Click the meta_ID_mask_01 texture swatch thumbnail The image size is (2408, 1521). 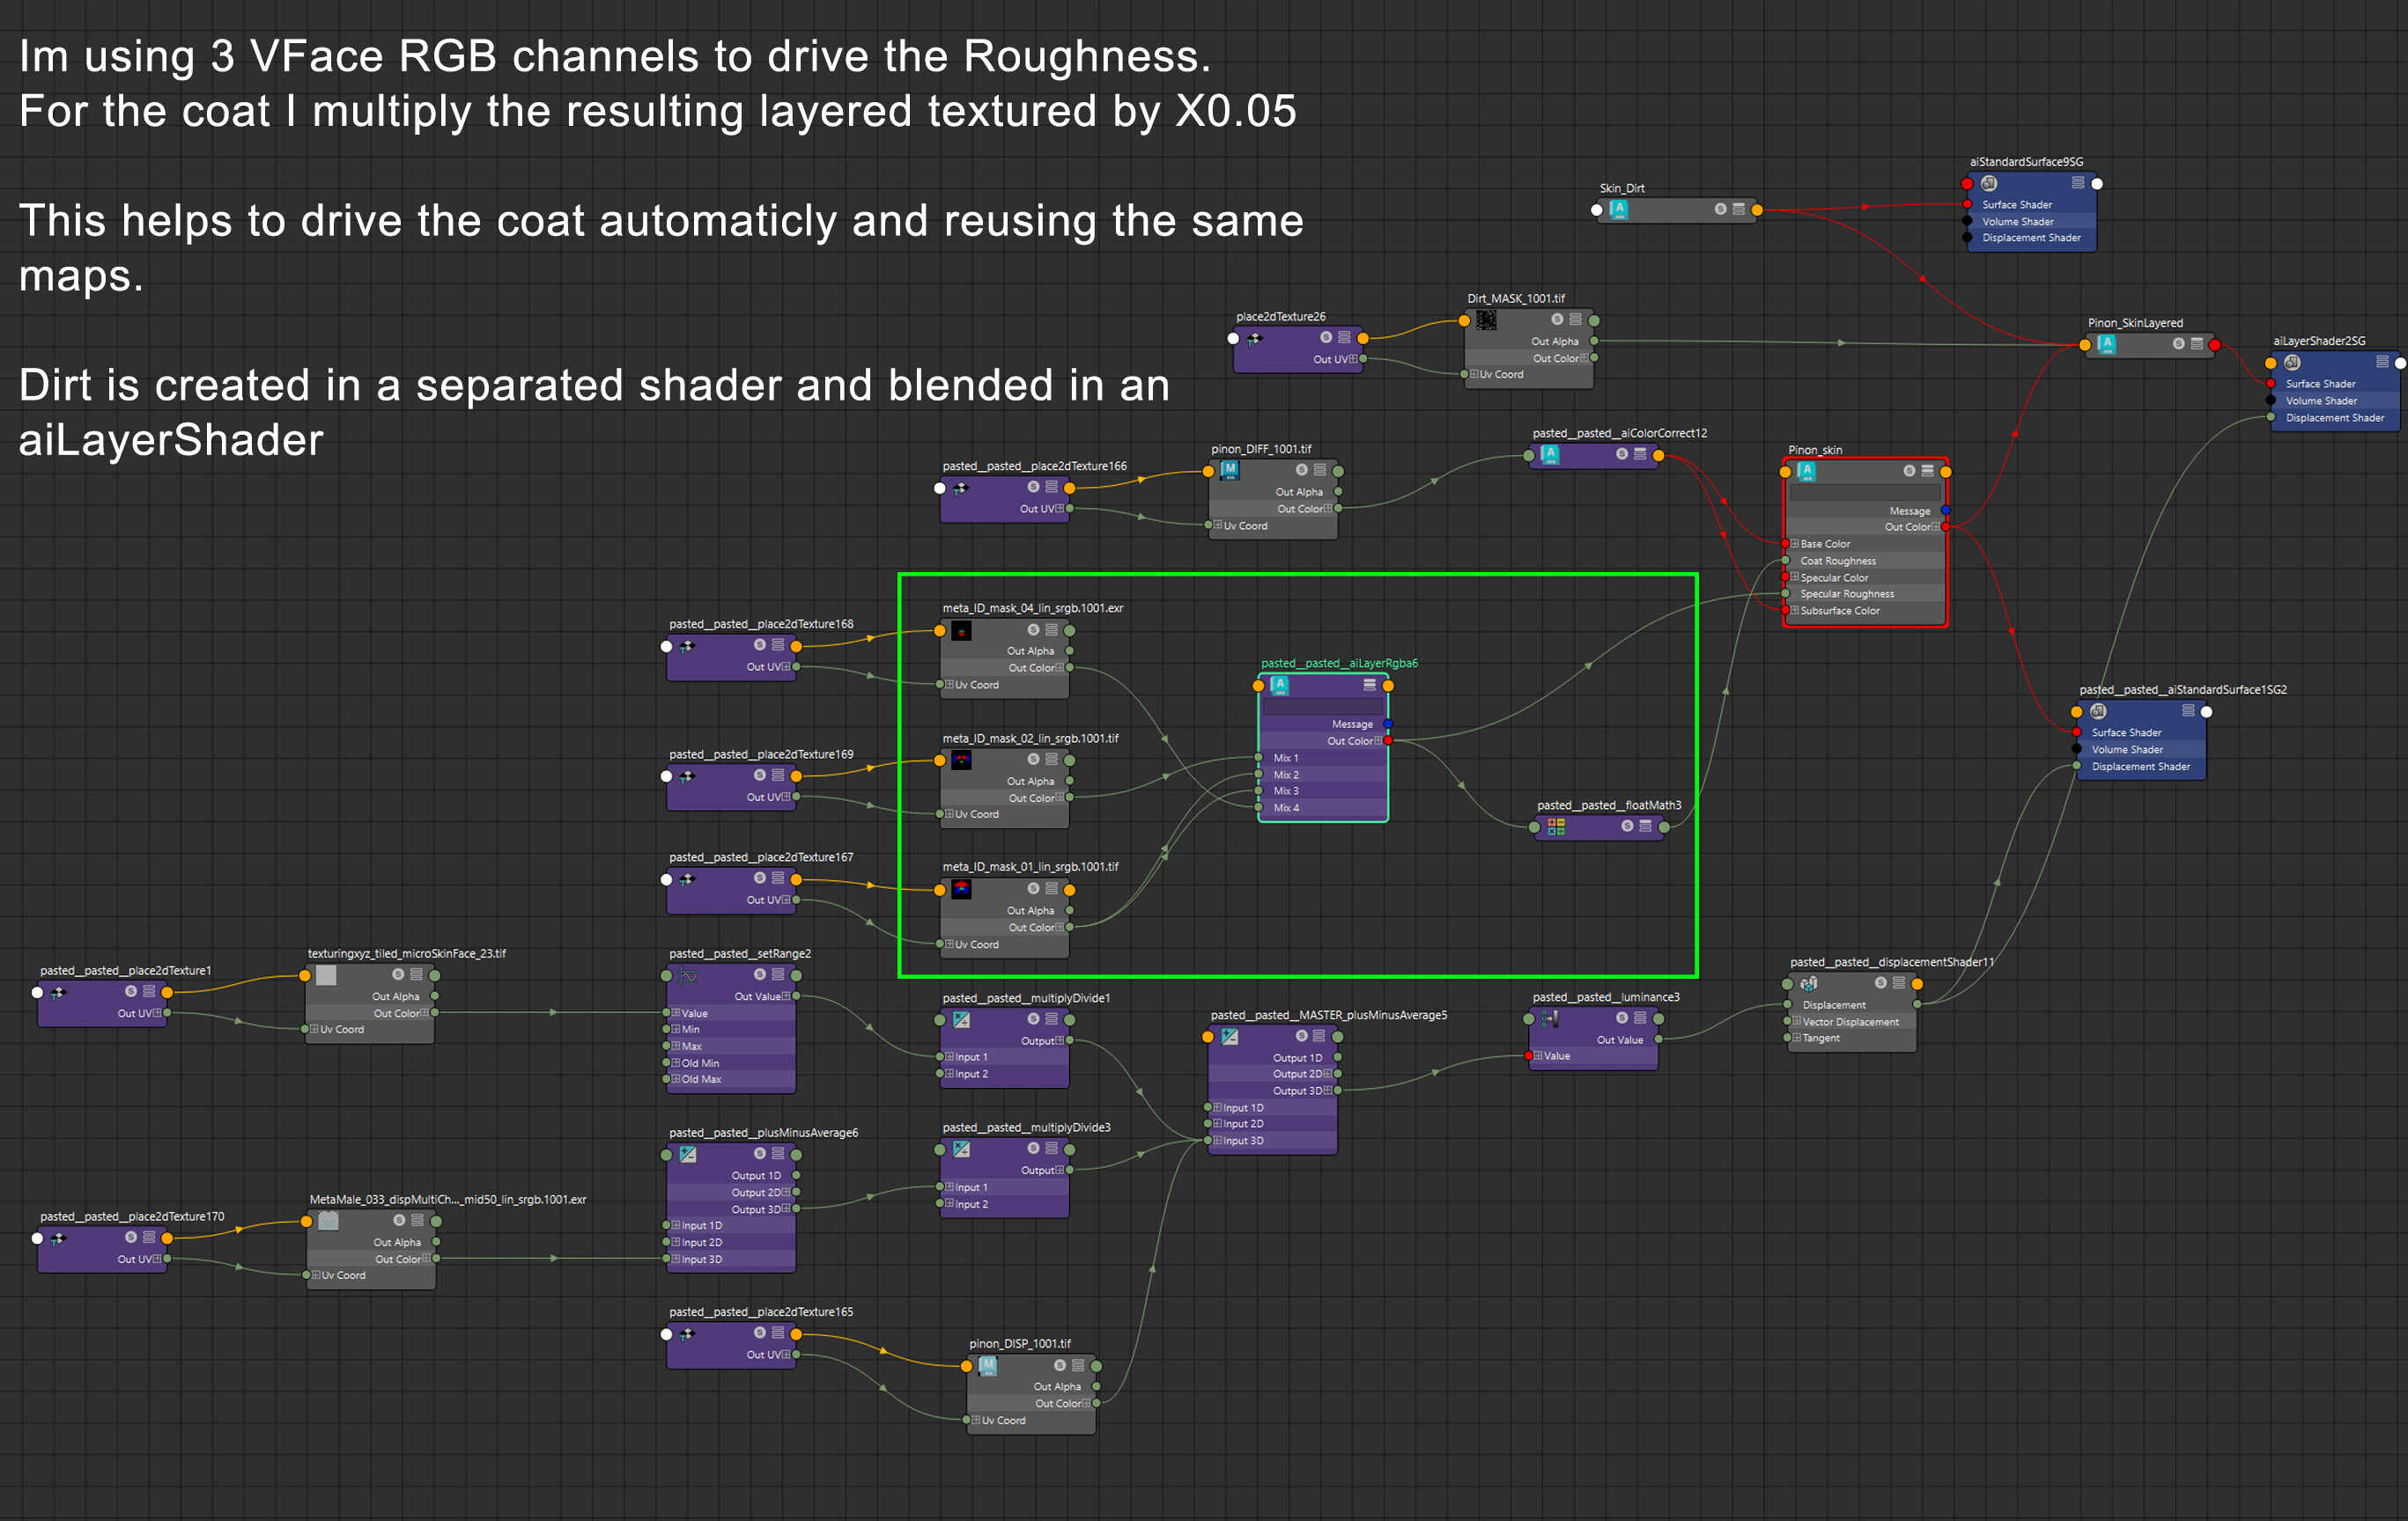click(x=961, y=889)
